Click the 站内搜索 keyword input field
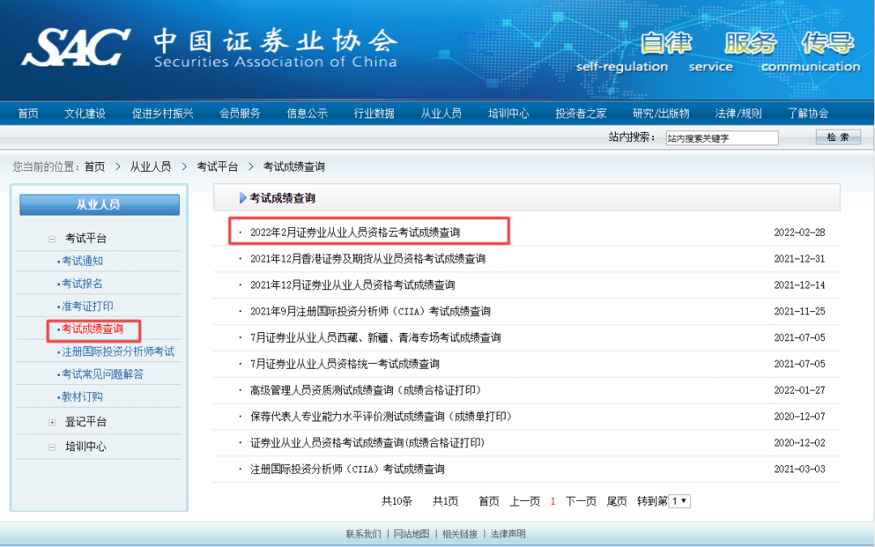Screen dimensions: 875x547 pyautogui.click(x=721, y=139)
